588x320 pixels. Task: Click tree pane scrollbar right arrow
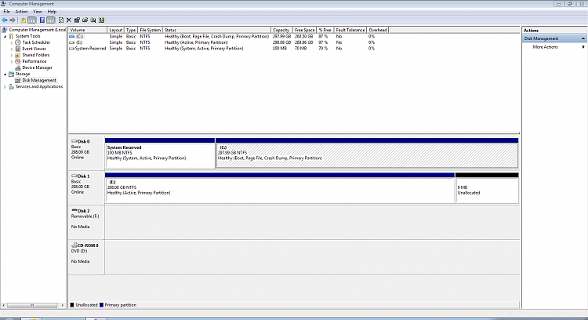[63, 305]
